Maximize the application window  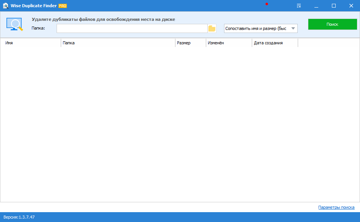(334, 6)
